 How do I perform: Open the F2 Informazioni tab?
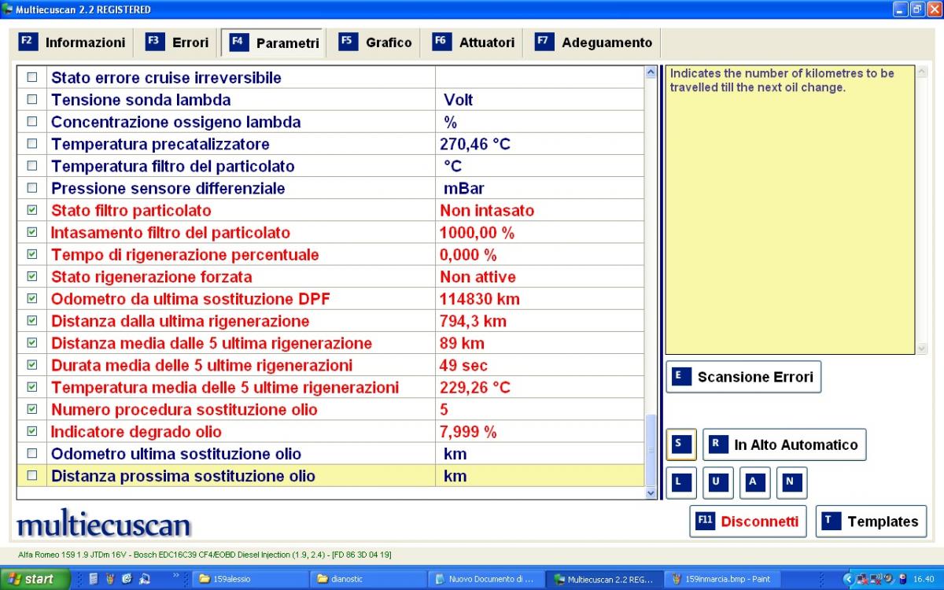(72, 42)
